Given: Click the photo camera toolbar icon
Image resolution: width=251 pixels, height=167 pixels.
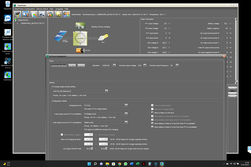Looking at the screenshot, I should point(42,14).
